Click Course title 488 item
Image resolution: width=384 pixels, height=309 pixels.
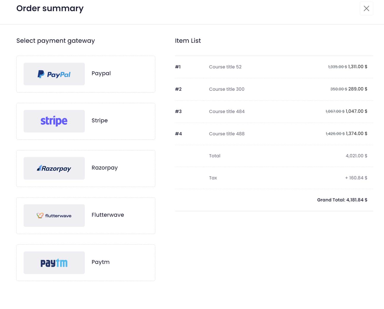[227, 134]
